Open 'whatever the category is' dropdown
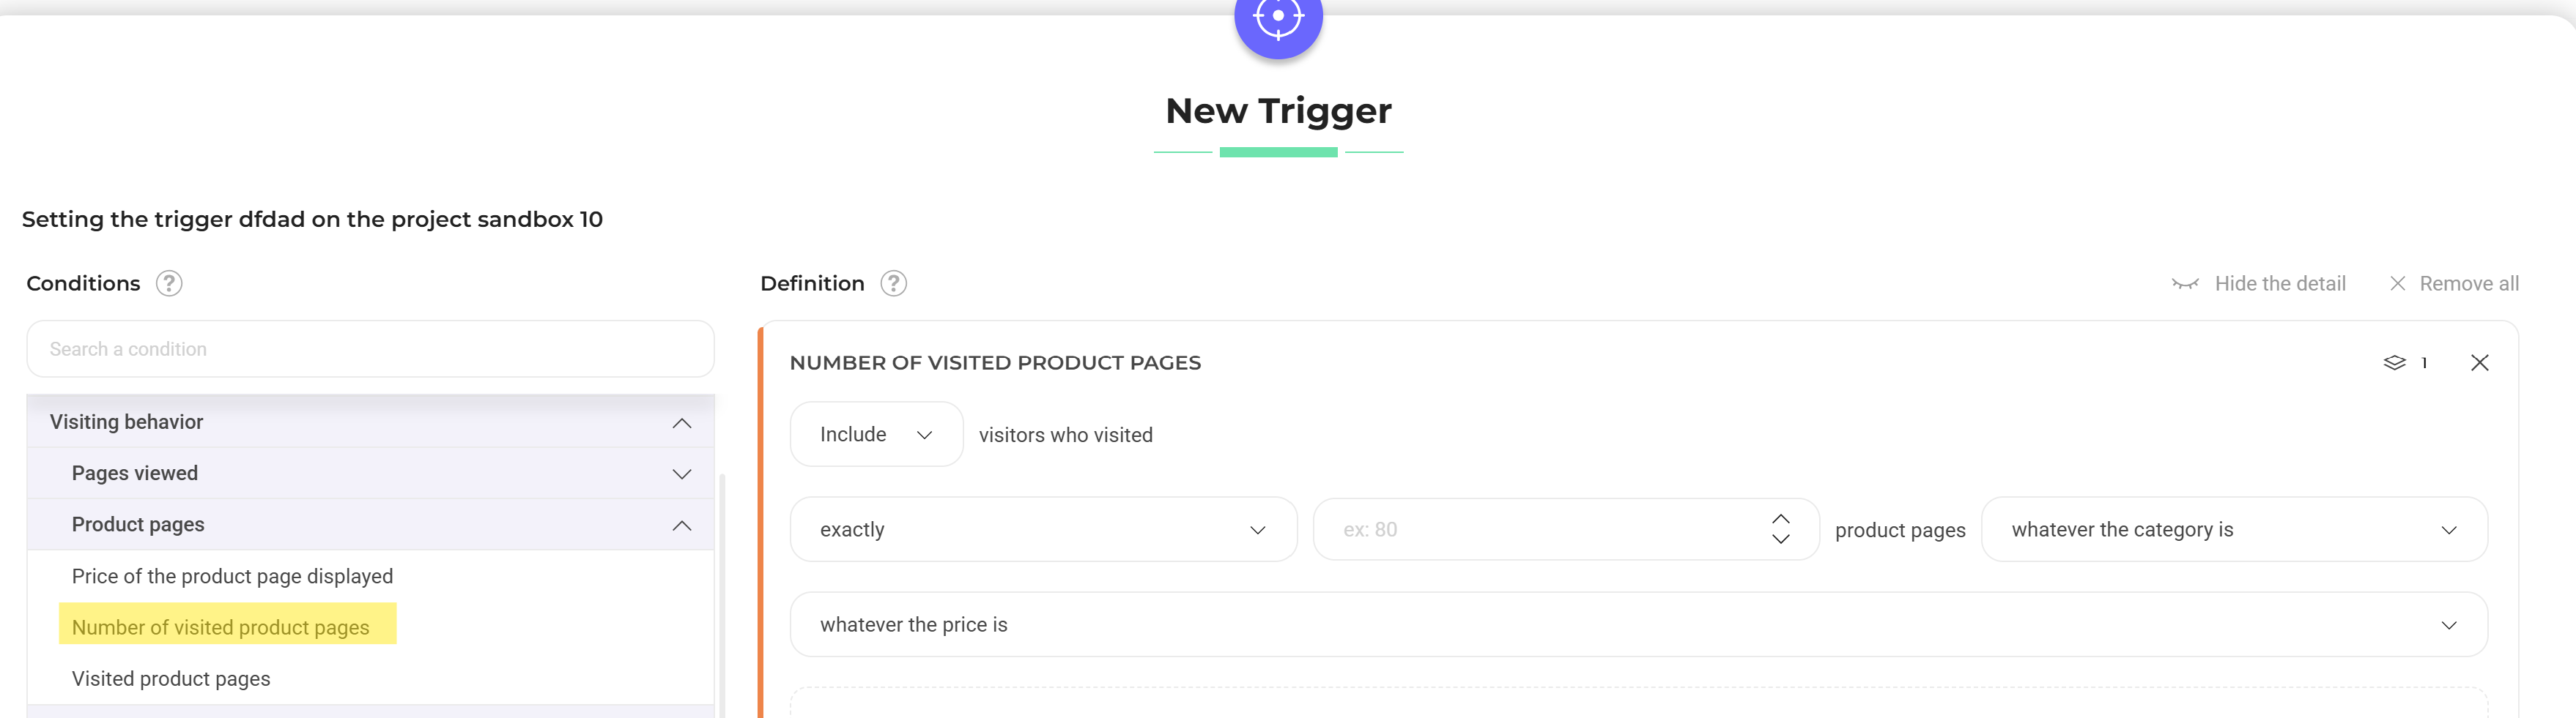Viewport: 2576px width, 718px height. [2233, 529]
